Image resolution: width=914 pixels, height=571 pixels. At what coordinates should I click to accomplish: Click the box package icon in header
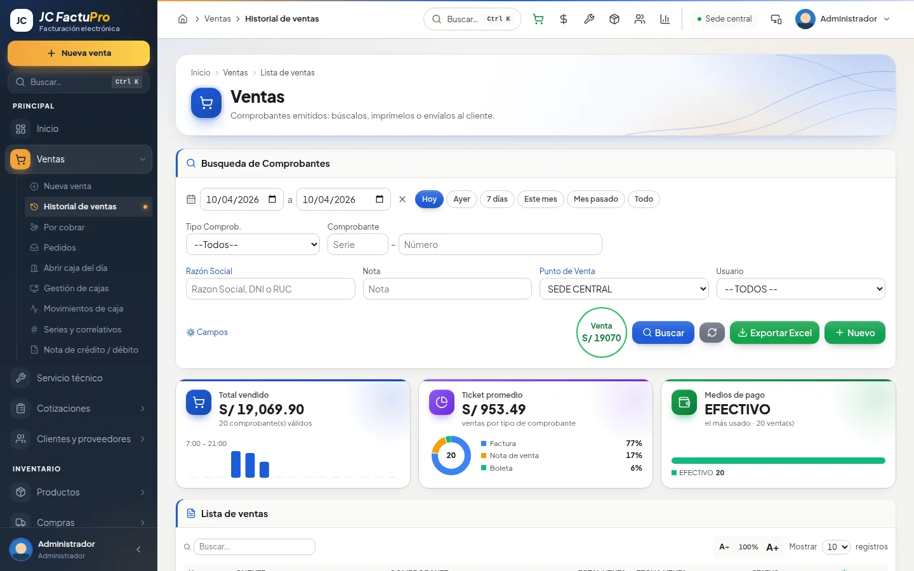pos(614,19)
